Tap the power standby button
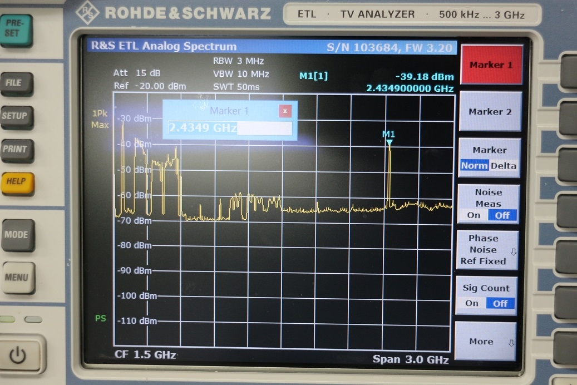577x385 pixels. click(19, 356)
